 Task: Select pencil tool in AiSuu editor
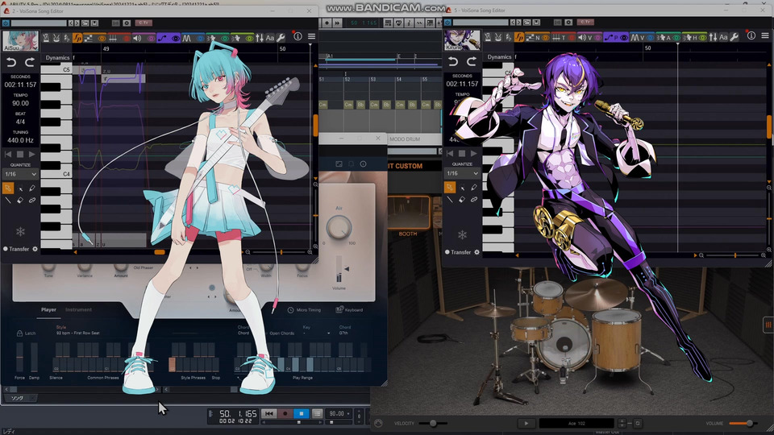pos(32,188)
